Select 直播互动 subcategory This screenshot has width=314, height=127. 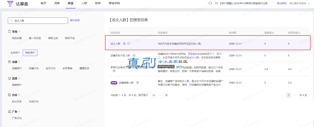[x=84, y=68]
